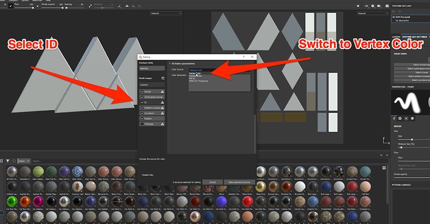Toggle the shelf grid view icon
The width and height of the screenshot is (430, 224).
(x=384, y=168)
